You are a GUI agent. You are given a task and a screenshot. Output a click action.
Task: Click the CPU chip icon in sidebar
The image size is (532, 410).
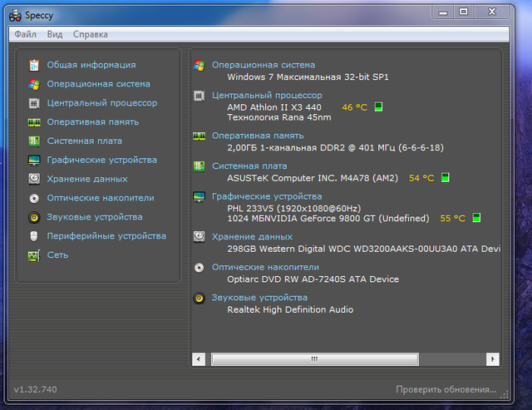point(34,103)
